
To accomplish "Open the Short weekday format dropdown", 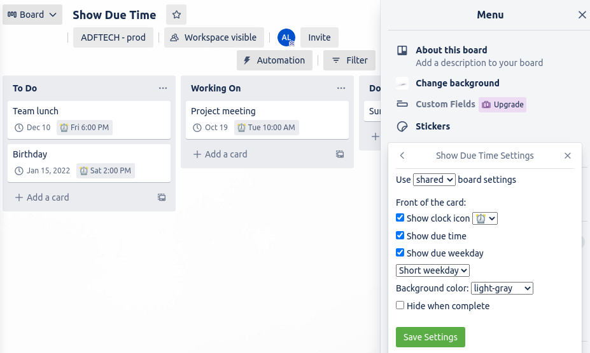I will coord(433,270).
